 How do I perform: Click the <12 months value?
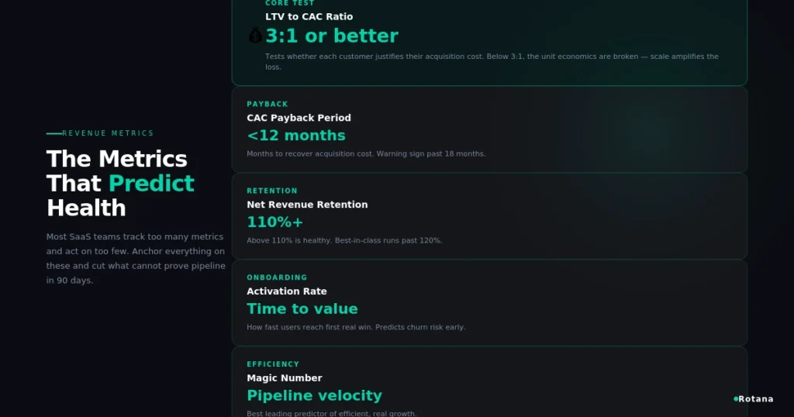tap(296, 136)
